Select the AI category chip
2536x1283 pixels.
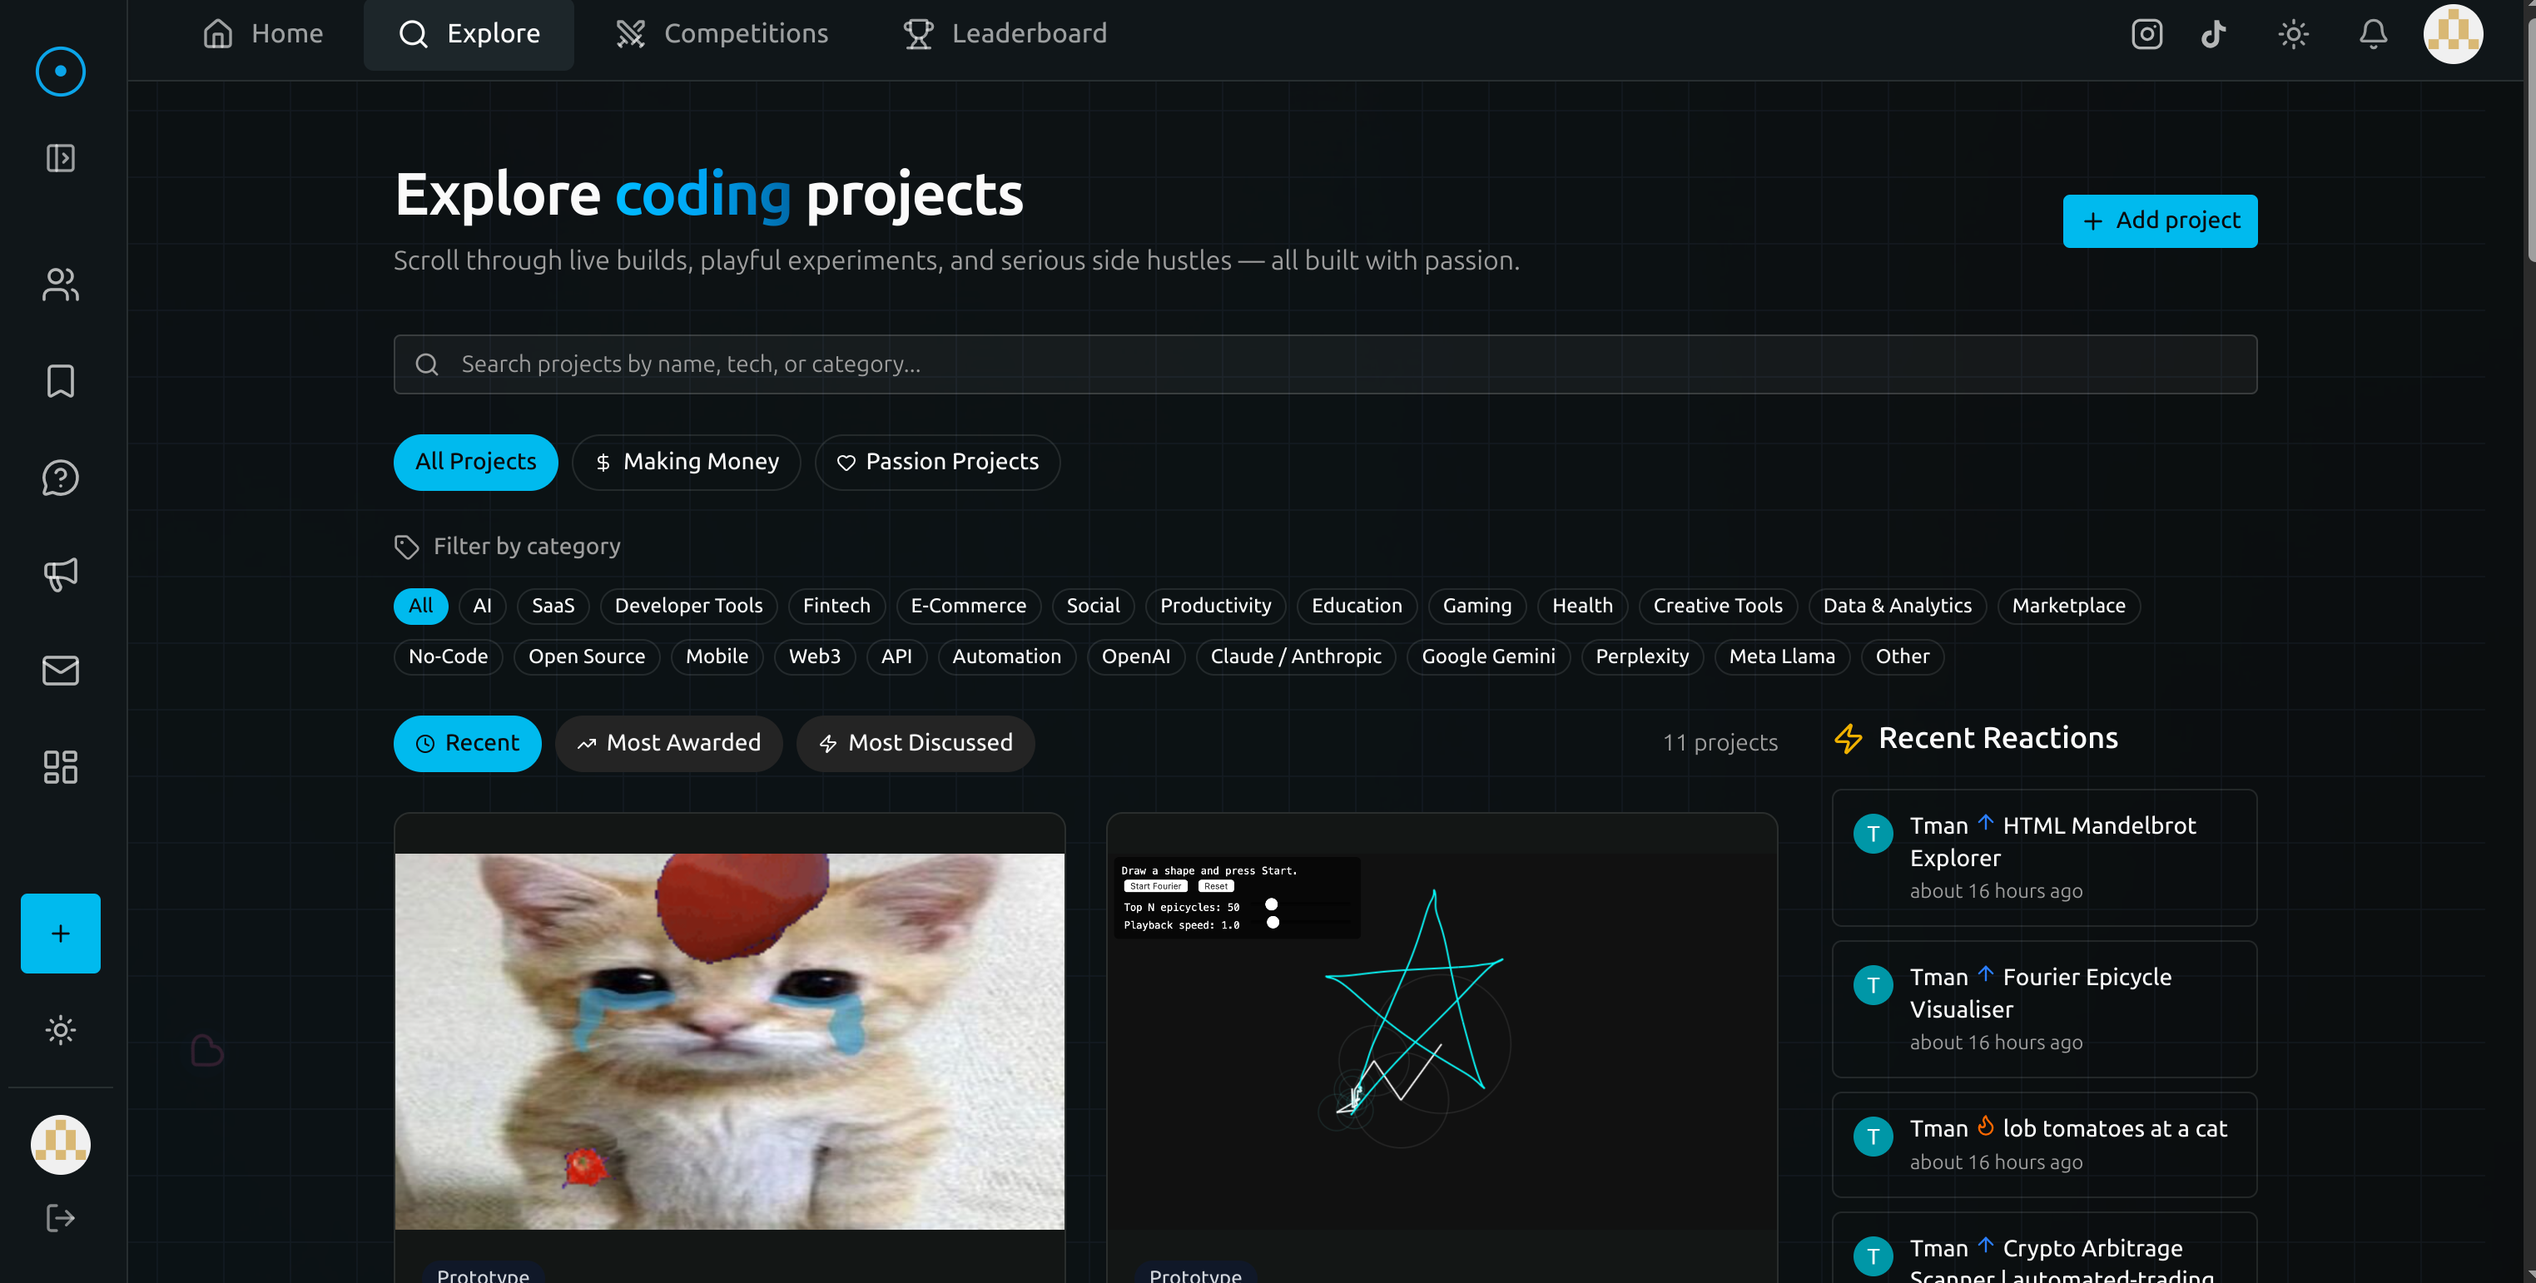481,605
